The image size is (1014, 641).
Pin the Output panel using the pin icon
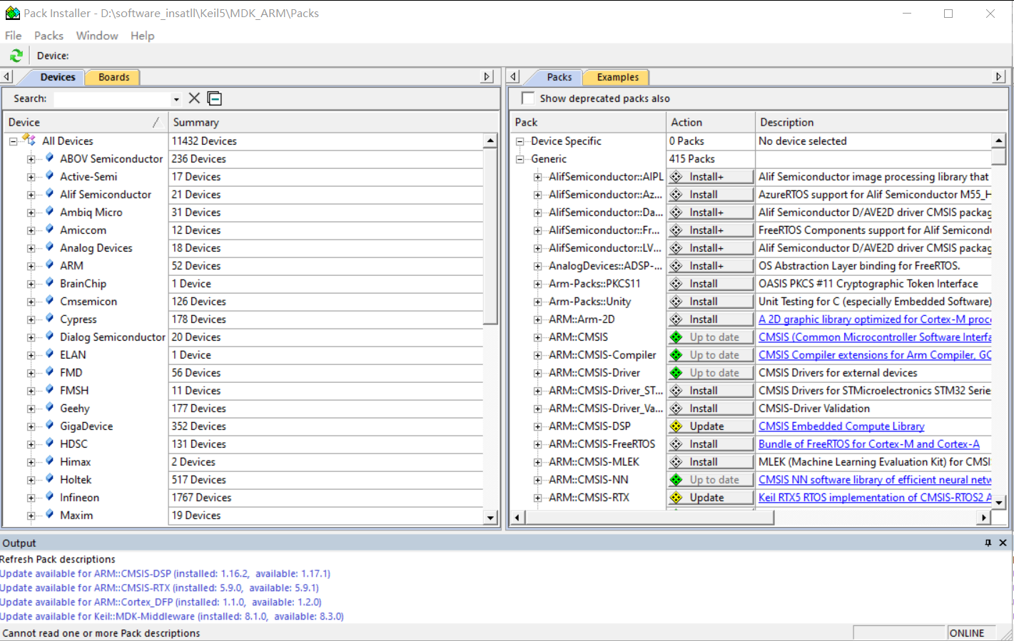pos(988,543)
